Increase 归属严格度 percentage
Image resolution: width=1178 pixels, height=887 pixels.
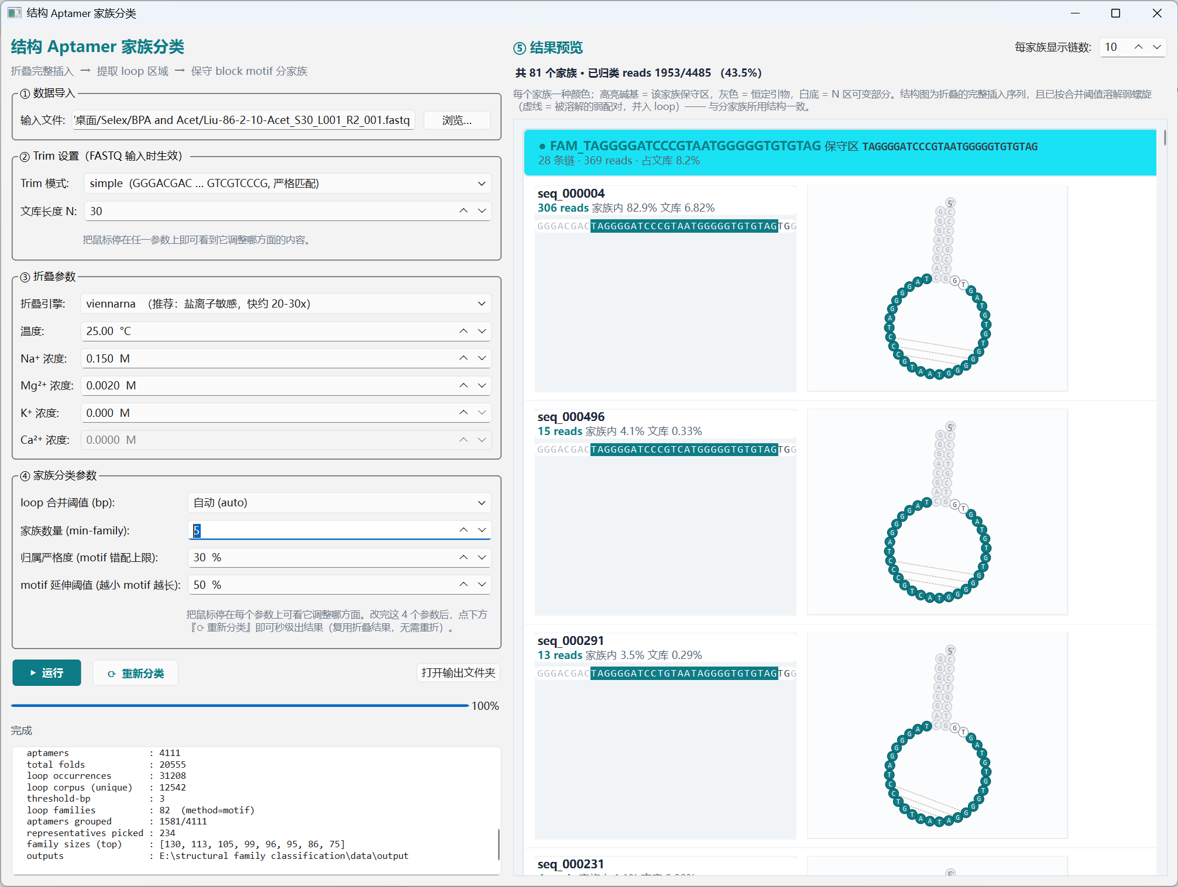(463, 558)
